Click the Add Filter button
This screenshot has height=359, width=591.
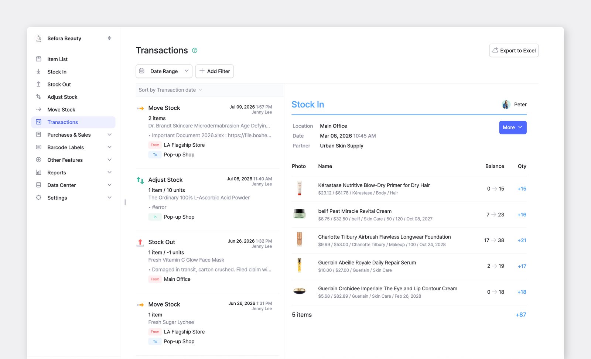coord(215,71)
